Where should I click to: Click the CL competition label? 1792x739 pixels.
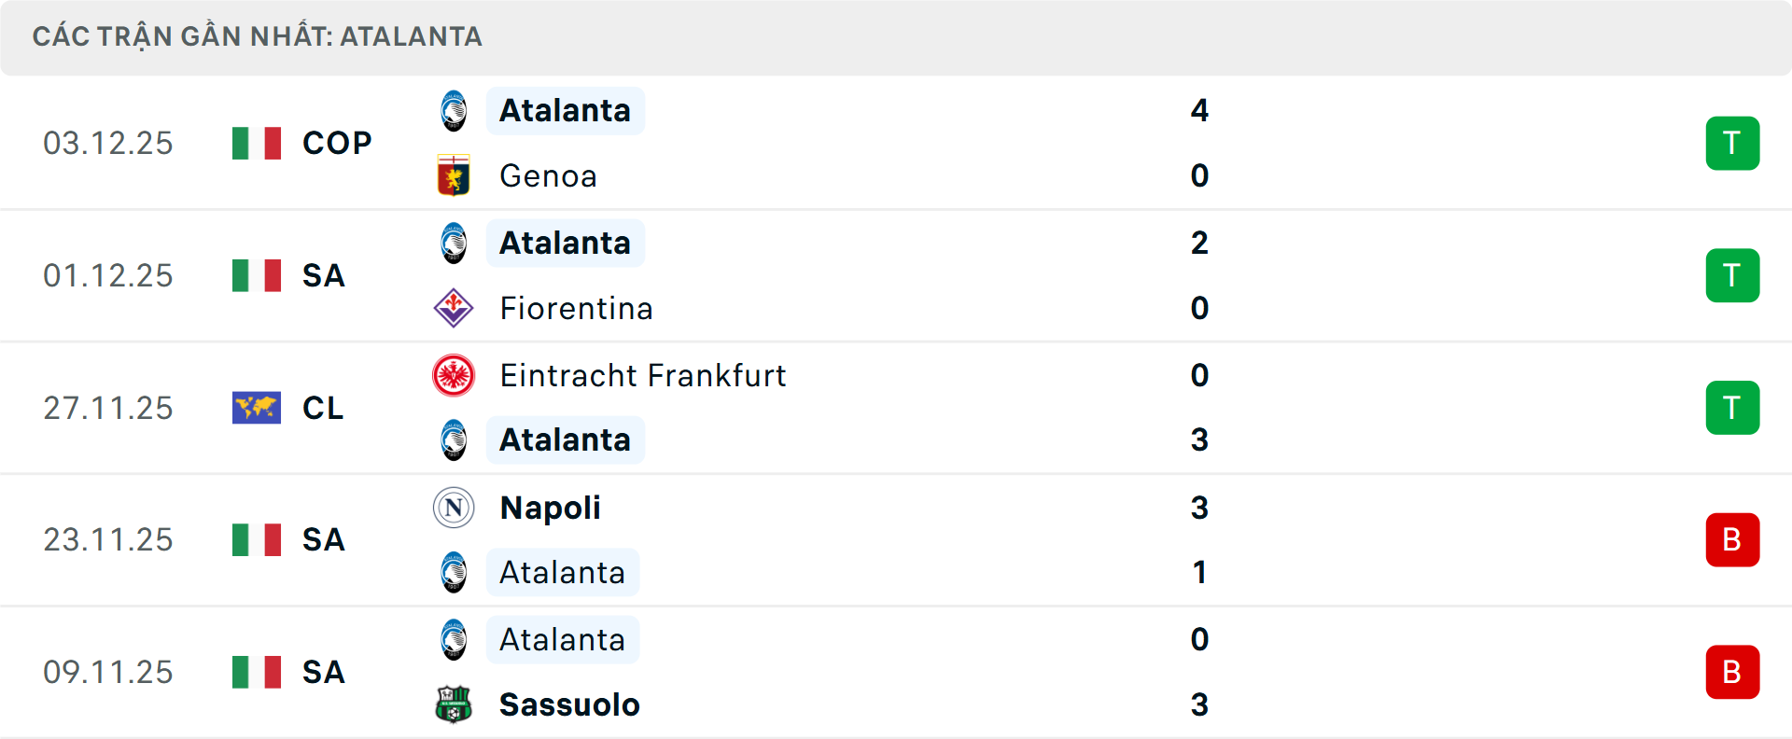point(323,408)
